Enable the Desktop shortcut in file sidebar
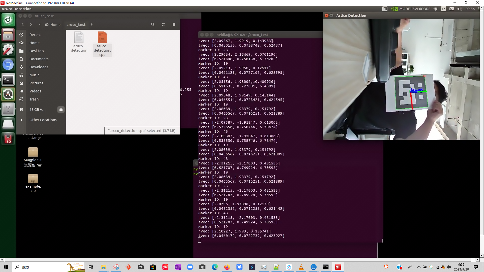484x272 pixels. click(37, 50)
